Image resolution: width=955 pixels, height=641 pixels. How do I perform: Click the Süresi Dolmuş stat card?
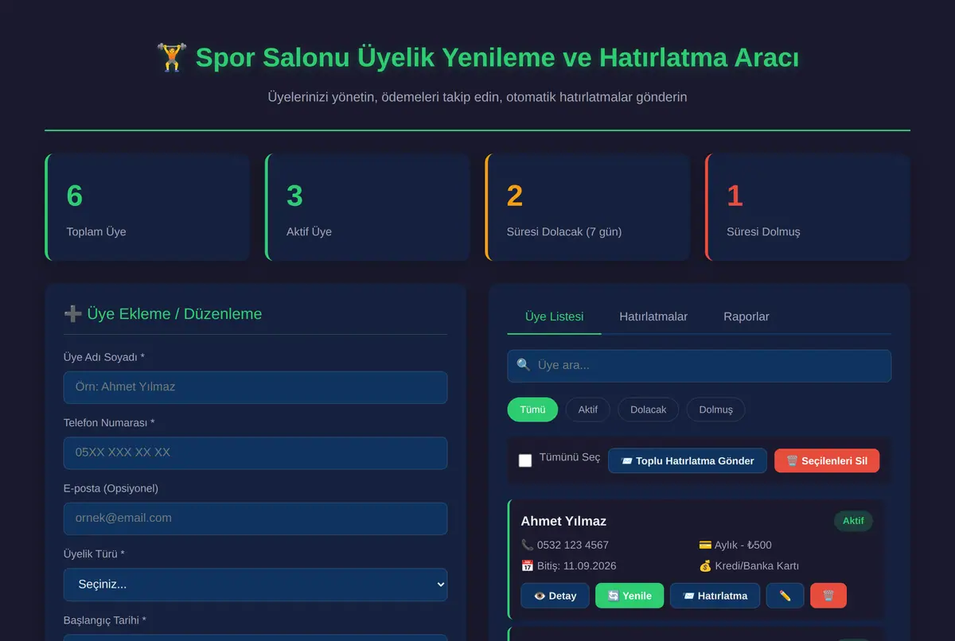pos(808,208)
